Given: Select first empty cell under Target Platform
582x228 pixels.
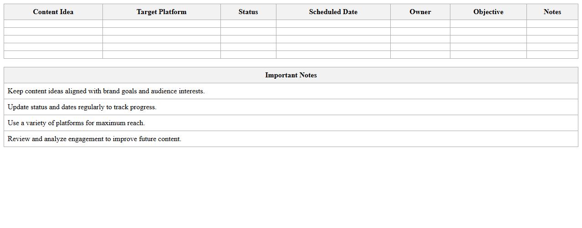Looking at the screenshot, I should click(162, 24).
